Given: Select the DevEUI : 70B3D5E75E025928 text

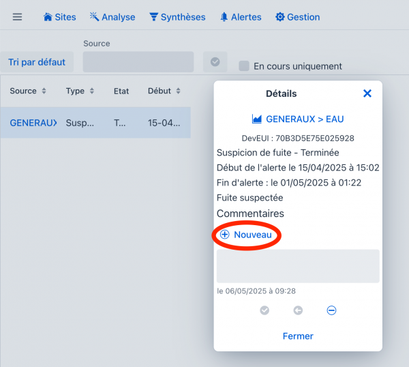Looking at the screenshot, I should pos(298,138).
